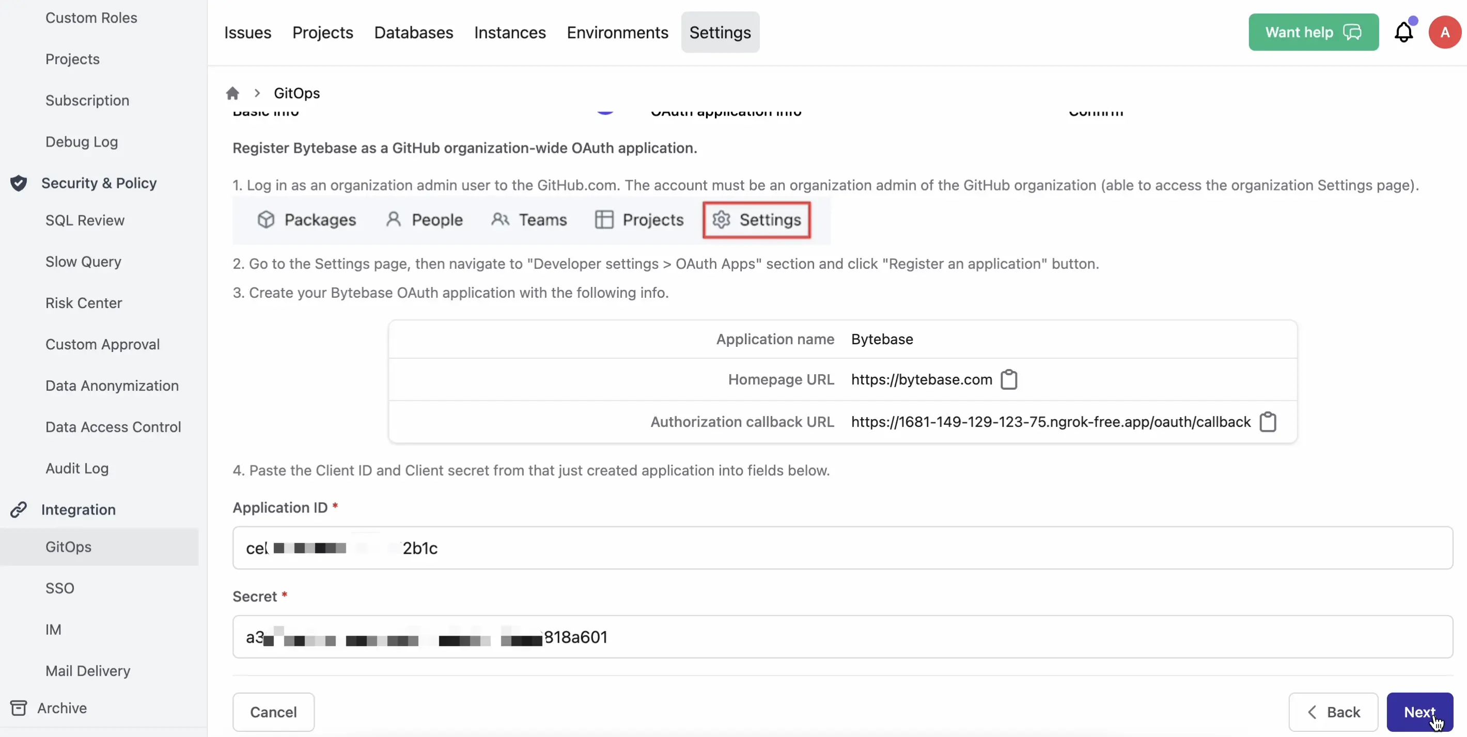This screenshot has height=737, width=1467.
Task: Cancel the OAuth setup with Cancel button
Action: coord(273,712)
